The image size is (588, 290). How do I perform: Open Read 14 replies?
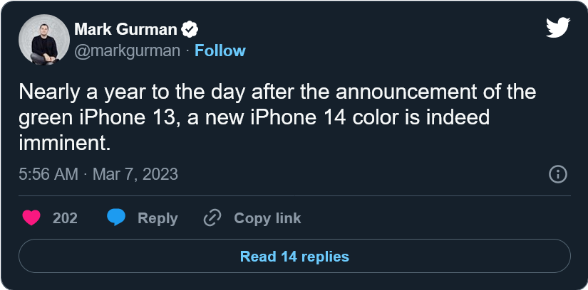click(294, 257)
